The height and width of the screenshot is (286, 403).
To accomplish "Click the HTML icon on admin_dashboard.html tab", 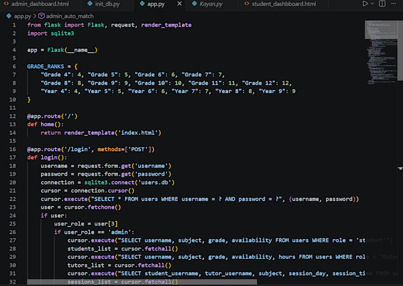I will pyautogui.click(x=6, y=4).
